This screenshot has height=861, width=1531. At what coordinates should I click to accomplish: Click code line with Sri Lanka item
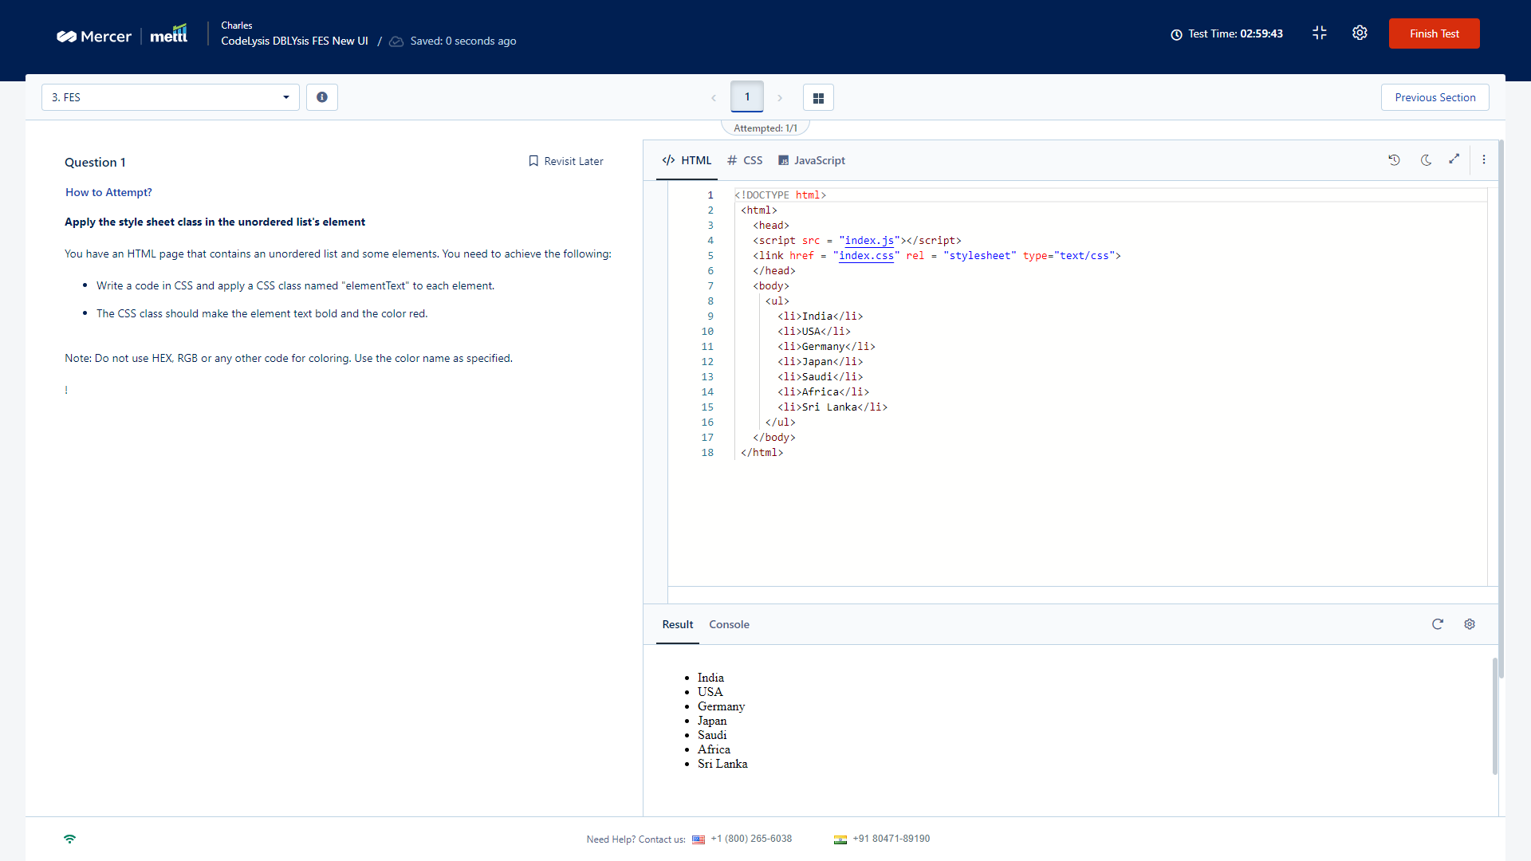point(832,407)
